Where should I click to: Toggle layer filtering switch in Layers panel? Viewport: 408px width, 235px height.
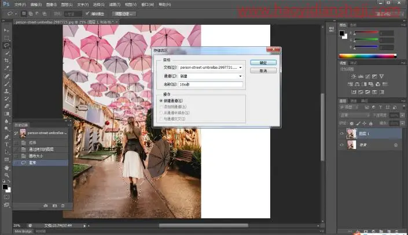404,107
